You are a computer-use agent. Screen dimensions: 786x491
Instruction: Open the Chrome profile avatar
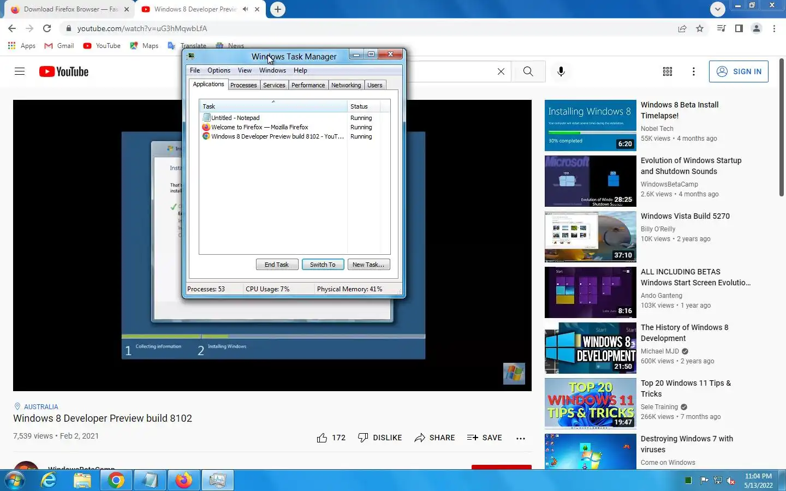point(757,28)
